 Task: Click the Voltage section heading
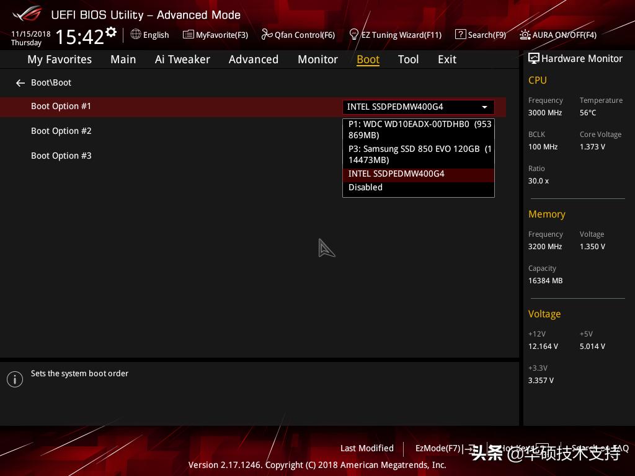coord(544,314)
